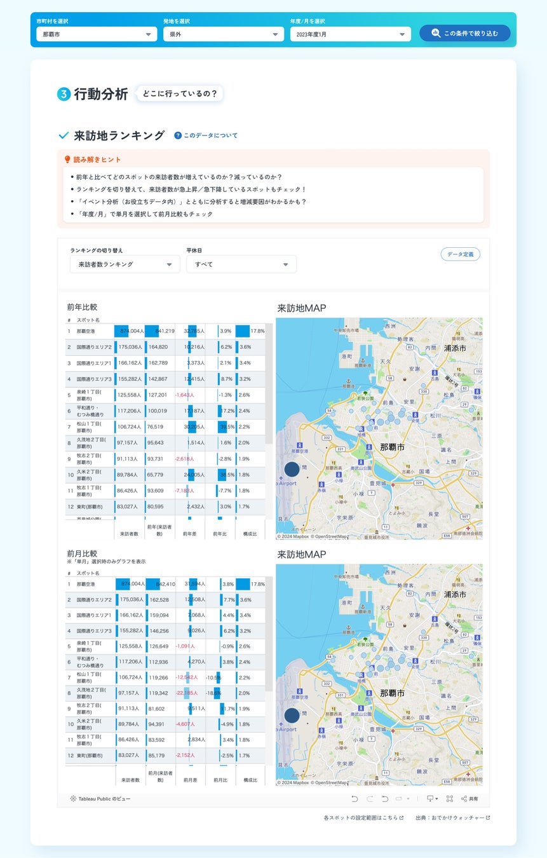
Task: Open the 出典：おでかけウォッチャー link
Action: [453, 818]
